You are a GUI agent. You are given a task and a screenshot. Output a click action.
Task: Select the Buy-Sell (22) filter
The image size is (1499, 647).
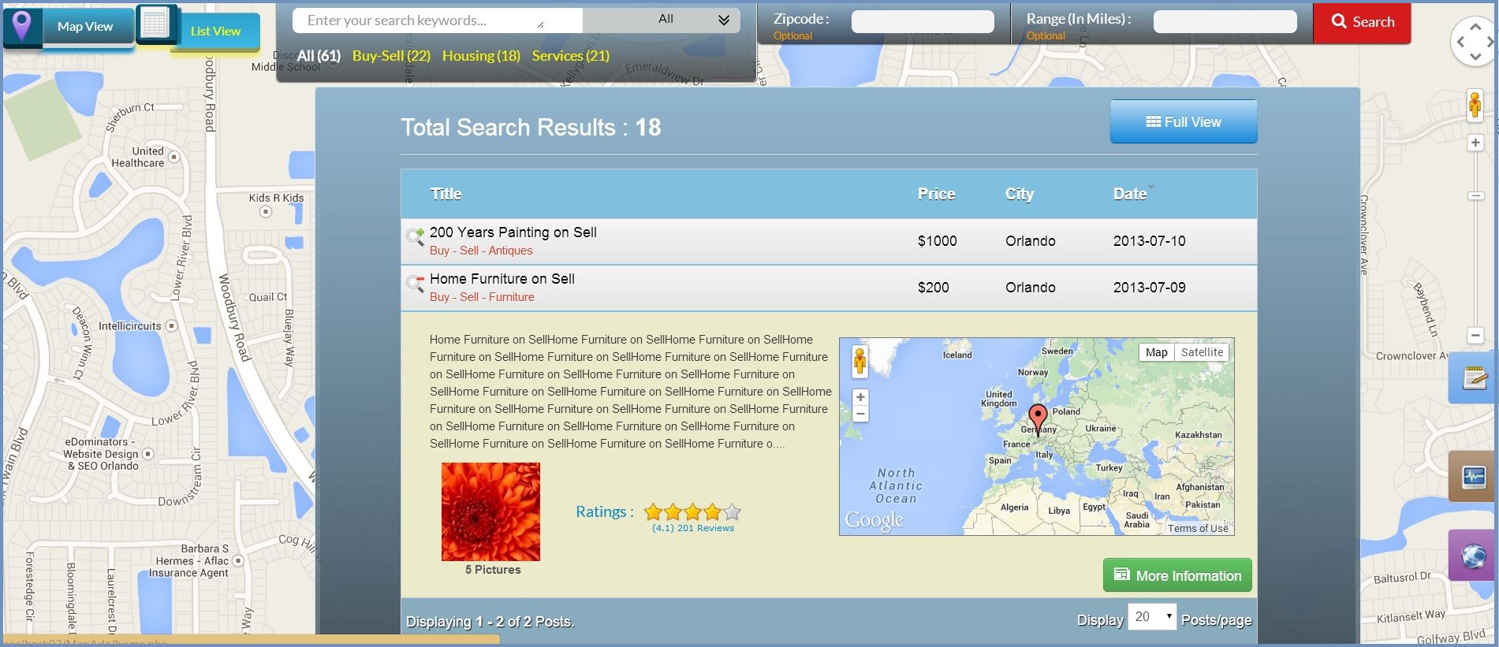click(391, 56)
